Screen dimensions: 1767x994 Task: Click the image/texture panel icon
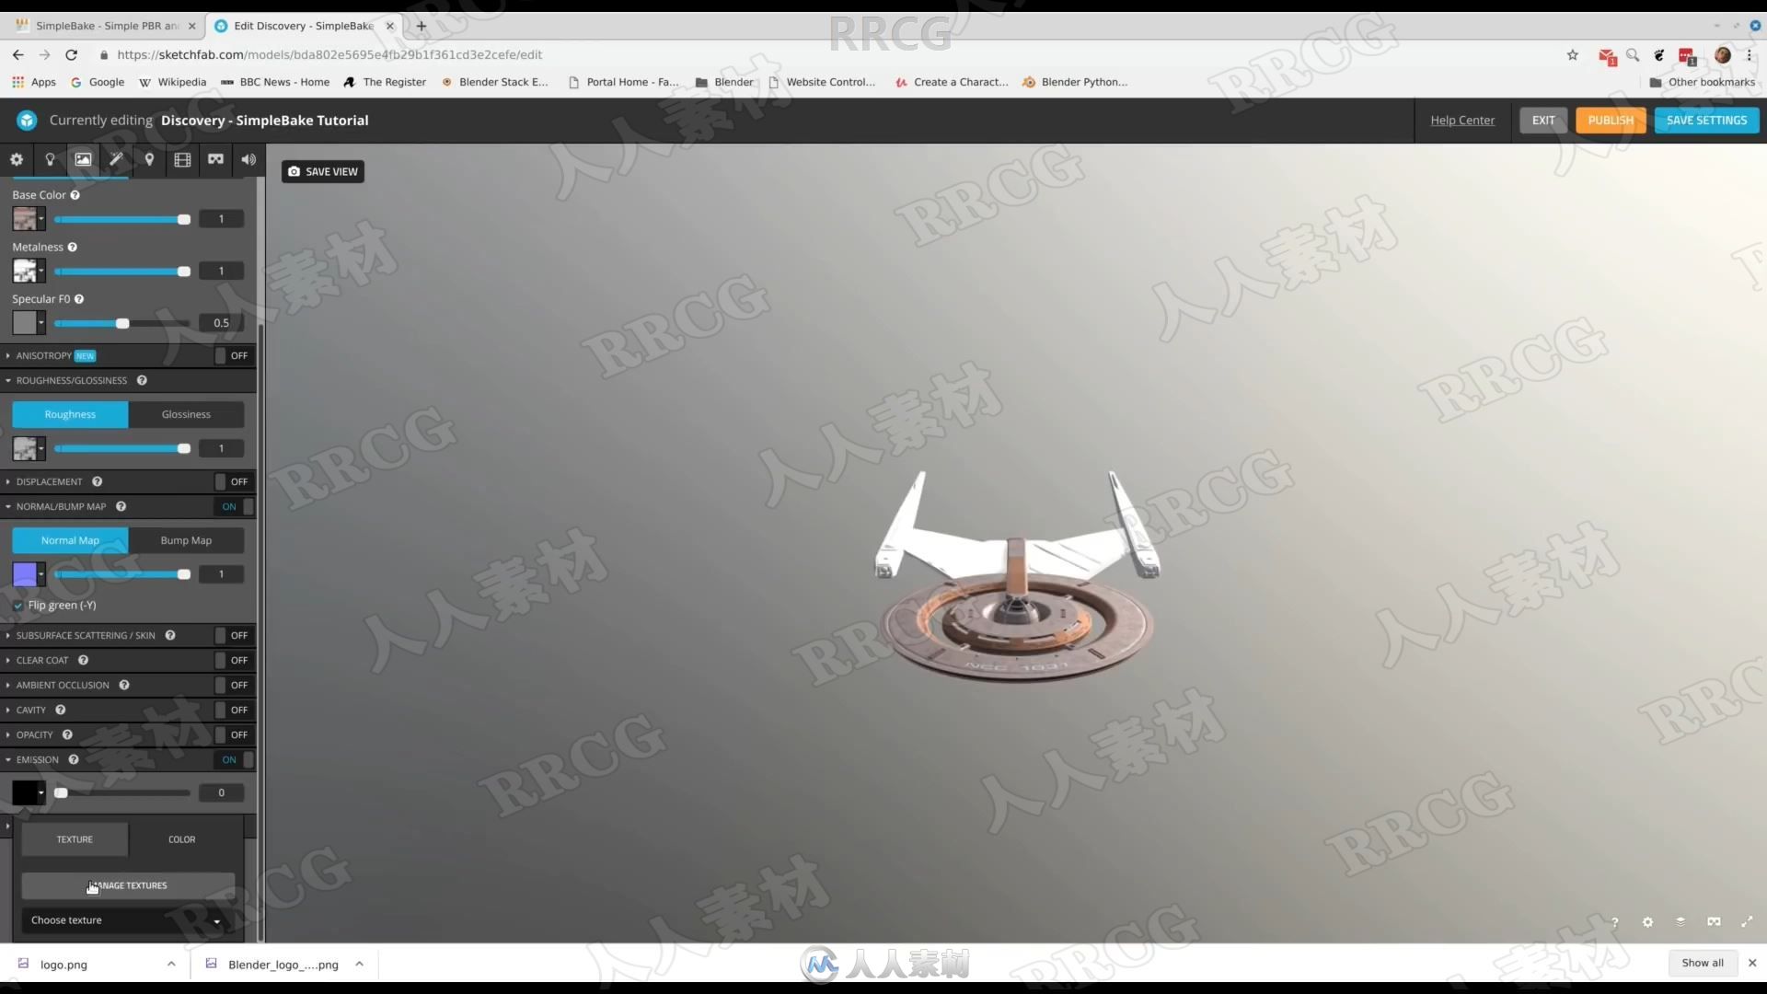(83, 159)
